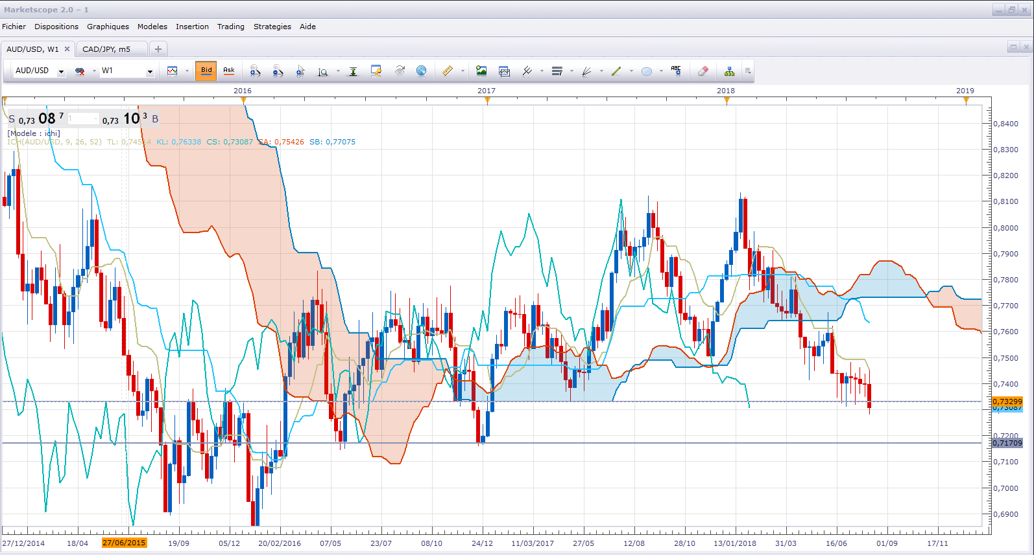The width and height of the screenshot is (1034, 555).
Task: Open the Graphiques menu
Action: [x=108, y=27]
